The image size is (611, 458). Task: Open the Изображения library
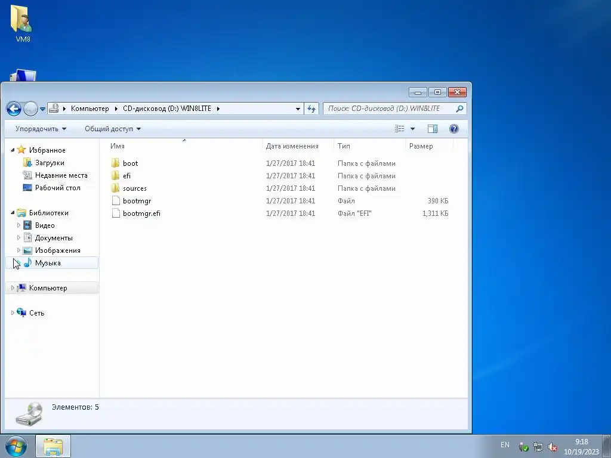coord(58,250)
